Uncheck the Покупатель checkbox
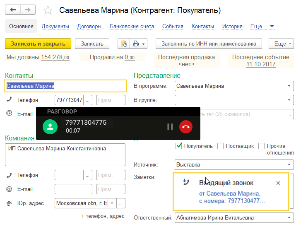Screen dimensions: 296x227 tap(179, 146)
